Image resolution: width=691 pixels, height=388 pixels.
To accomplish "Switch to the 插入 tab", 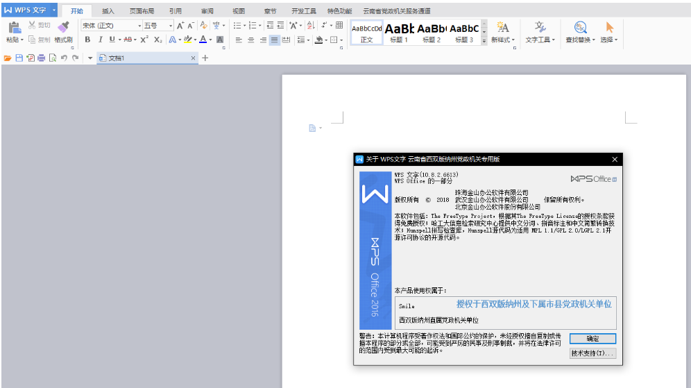I will pyautogui.click(x=108, y=11).
